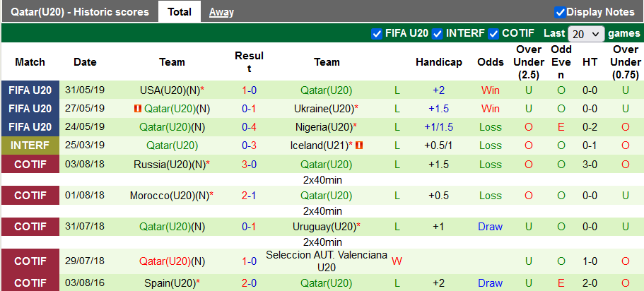
Task: Click the Nigeria(U20) team name
Action: (x=323, y=127)
